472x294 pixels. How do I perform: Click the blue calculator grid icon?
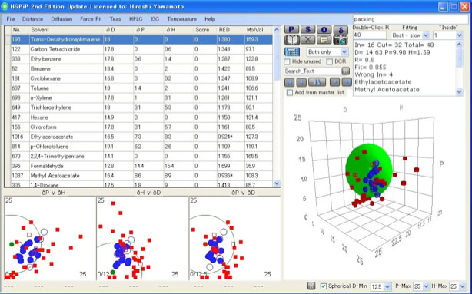click(291, 51)
